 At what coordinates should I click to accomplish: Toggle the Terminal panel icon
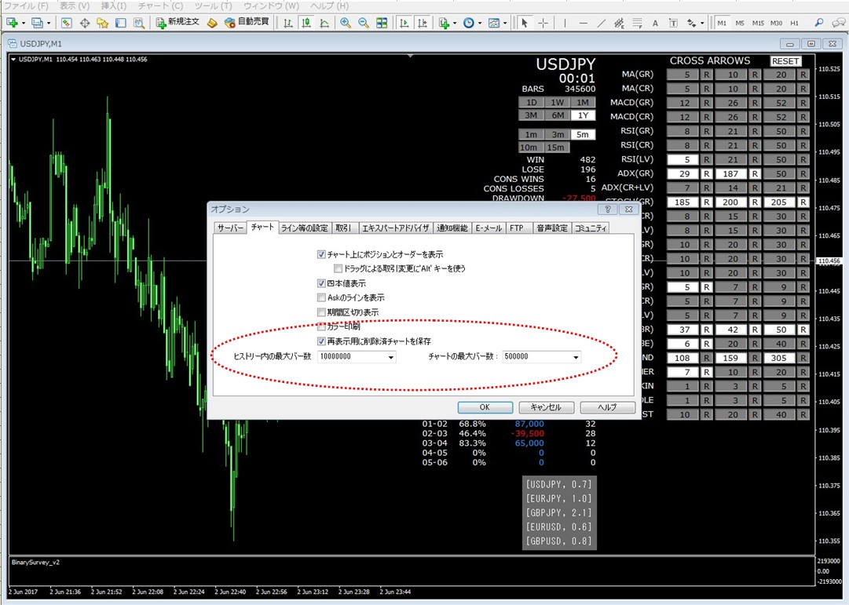coord(121,23)
